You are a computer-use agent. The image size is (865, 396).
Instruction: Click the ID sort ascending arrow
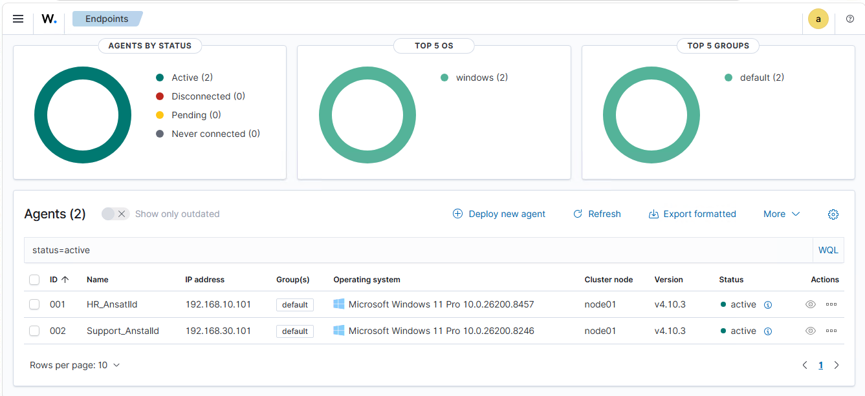pyautogui.click(x=65, y=280)
